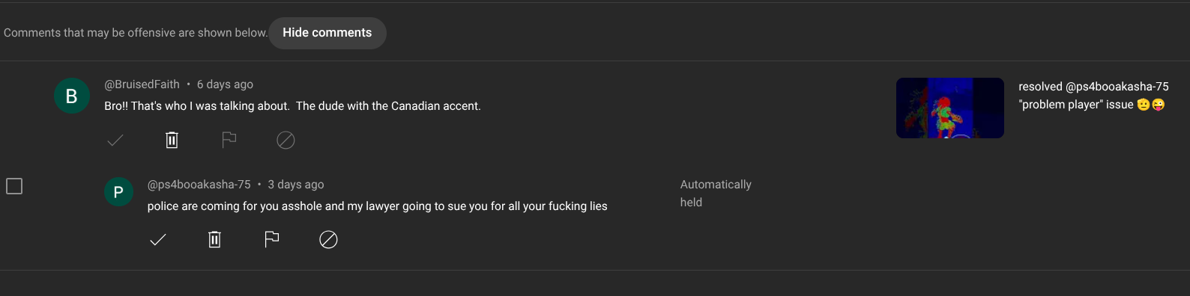Click the '6 days ago' comment timestamp
The height and width of the screenshot is (296, 1190).
pyautogui.click(x=225, y=84)
